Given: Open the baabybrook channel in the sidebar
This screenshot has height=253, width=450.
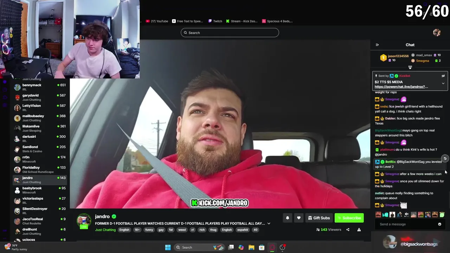Looking at the screenshot, I should [x=40, y=190].
